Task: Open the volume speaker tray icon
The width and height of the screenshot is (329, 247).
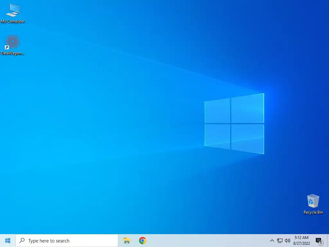Action: [288, 241]
